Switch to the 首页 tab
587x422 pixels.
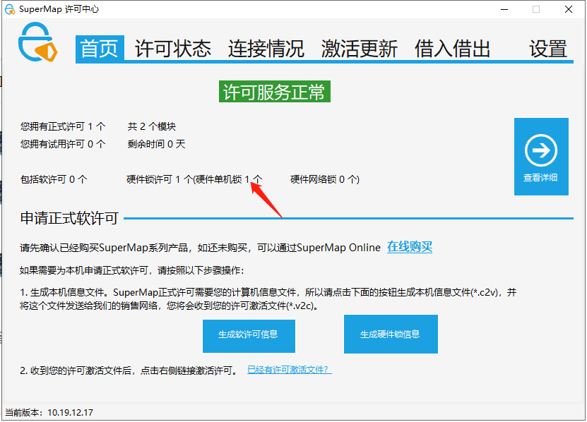tap(100, 49)
